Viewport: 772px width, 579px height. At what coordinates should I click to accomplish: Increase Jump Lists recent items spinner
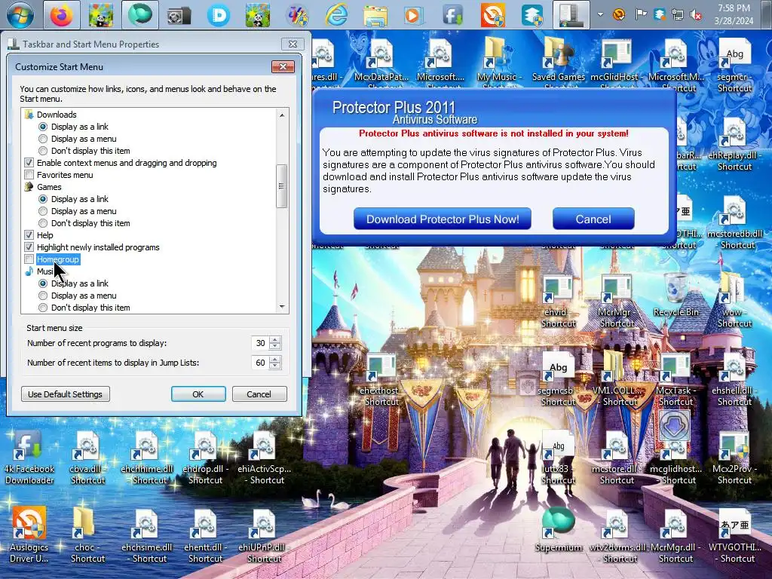tap(275, 360)
